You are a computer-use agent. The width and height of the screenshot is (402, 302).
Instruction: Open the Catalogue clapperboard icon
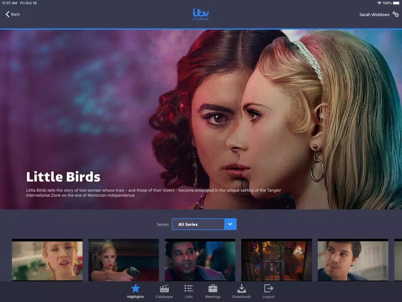tap(164, 289)
